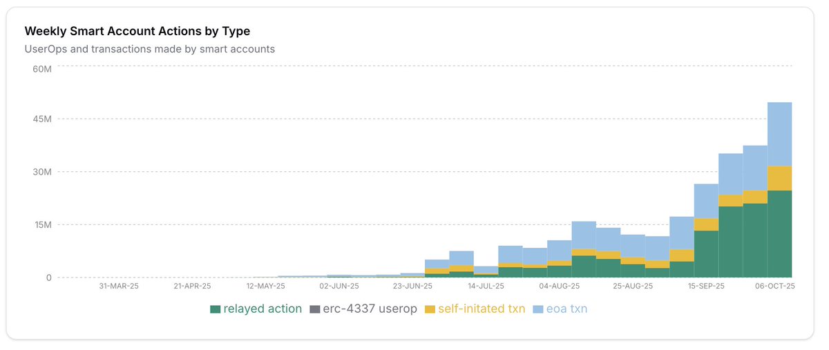Toggle the "eoa txn" legend text
Image resolution: width=829 pixels, height=350 pixels.
566,309
